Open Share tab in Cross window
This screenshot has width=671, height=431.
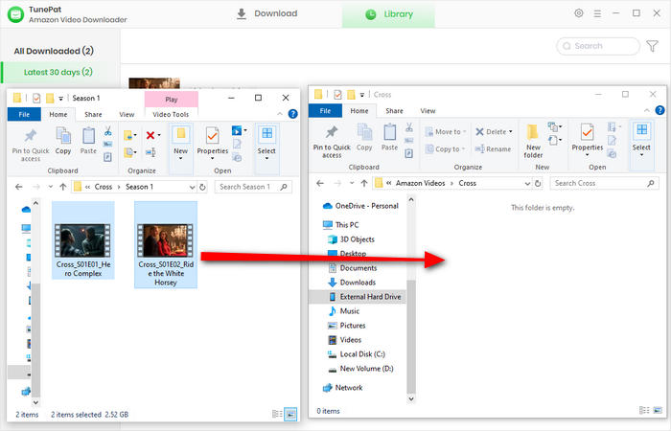[x=394, y=111]
